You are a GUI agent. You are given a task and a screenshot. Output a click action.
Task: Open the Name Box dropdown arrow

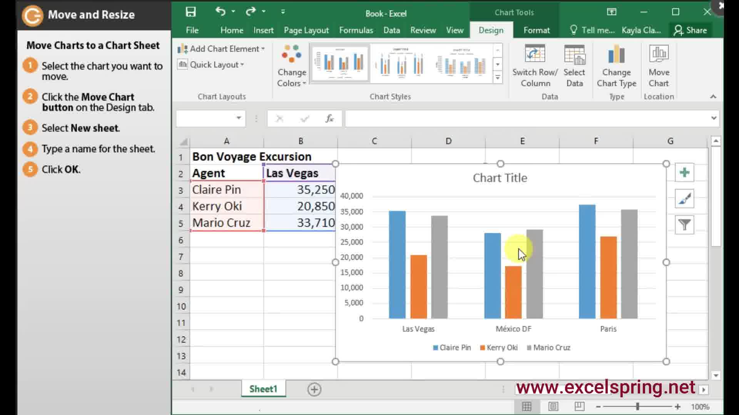tap(239, 118)
